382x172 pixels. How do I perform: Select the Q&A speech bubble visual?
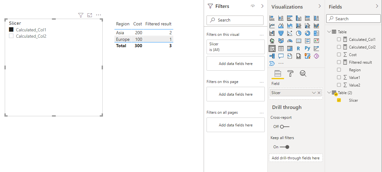[281, 56]
